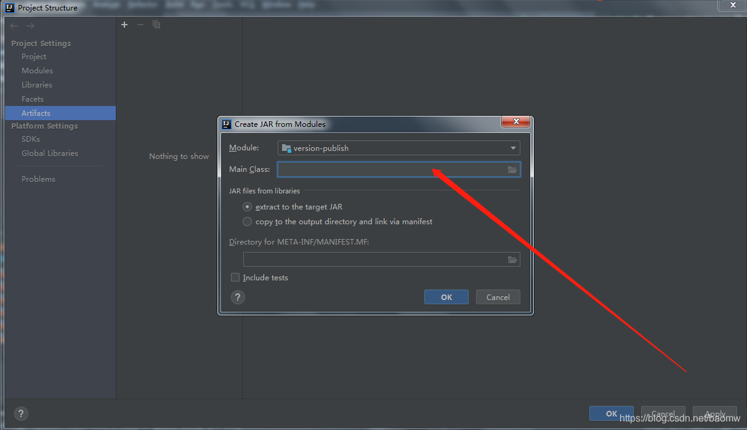Cancel the Create JAR dialog

pos(498,297)
